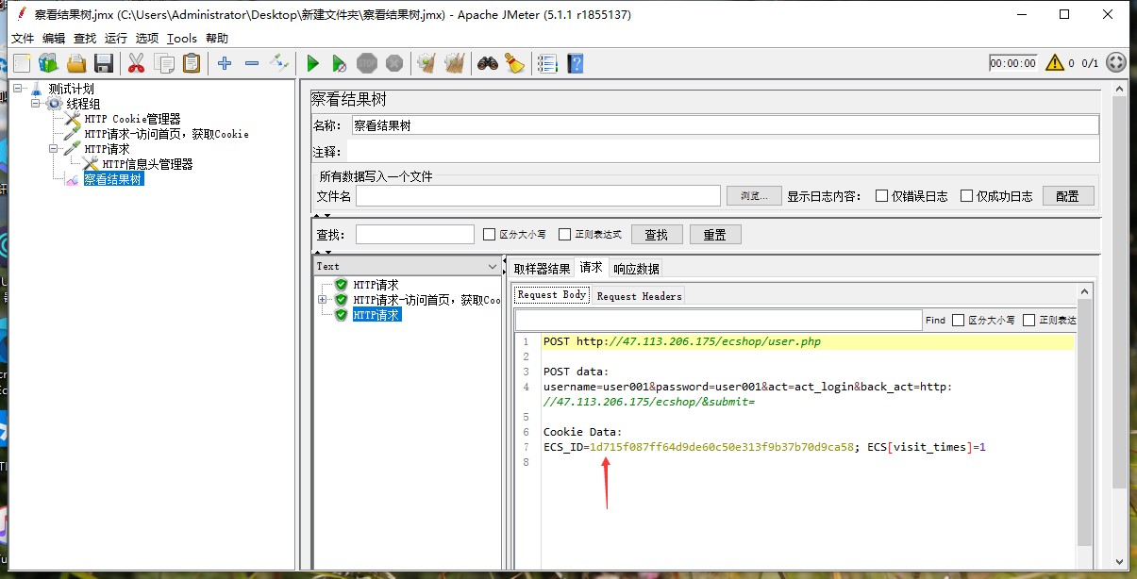Enable the 仅错误日志 checkbox
Image resolution: width=1137 pixels, height=579 pixels.
pos(881,196)
